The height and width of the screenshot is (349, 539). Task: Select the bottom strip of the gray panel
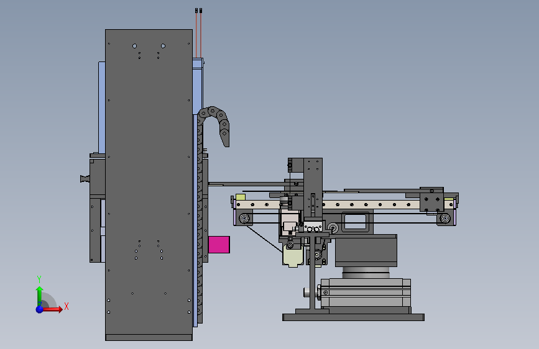149,338
